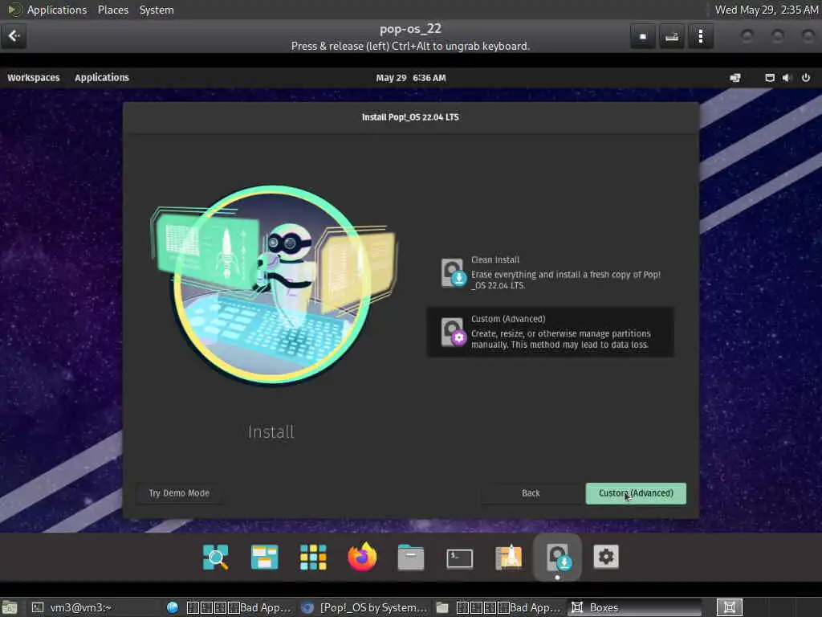Click the Boxes stop/fullscreen square button
The width and height of the screenshot is (822, 617).
coord(643,36)
